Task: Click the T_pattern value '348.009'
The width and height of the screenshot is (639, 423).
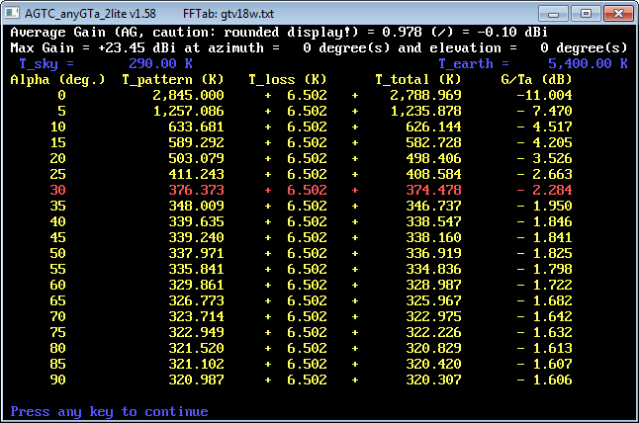Action: coord(196,206)
